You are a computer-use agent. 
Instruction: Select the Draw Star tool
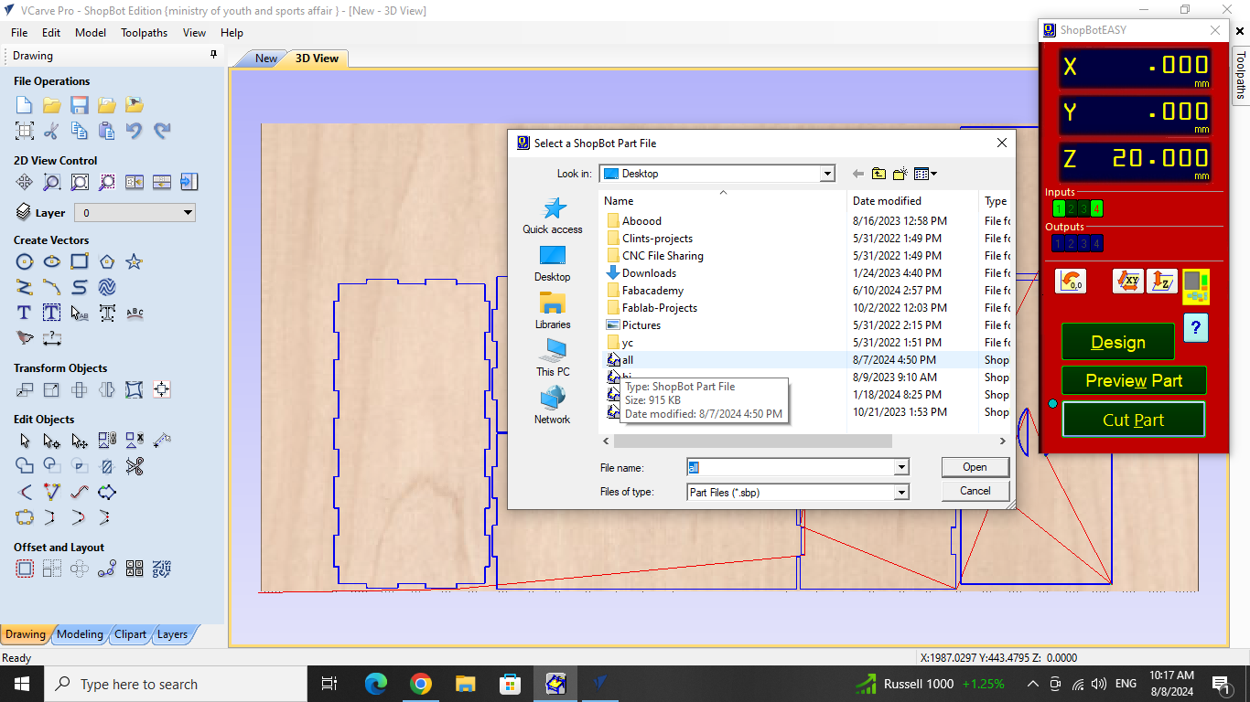(x=135, y=262)
